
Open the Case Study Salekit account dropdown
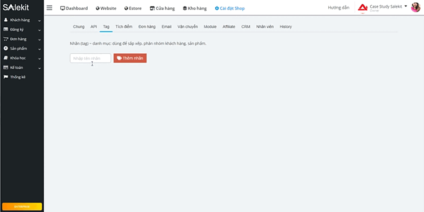pyautogui.click(x=388, y=7)
